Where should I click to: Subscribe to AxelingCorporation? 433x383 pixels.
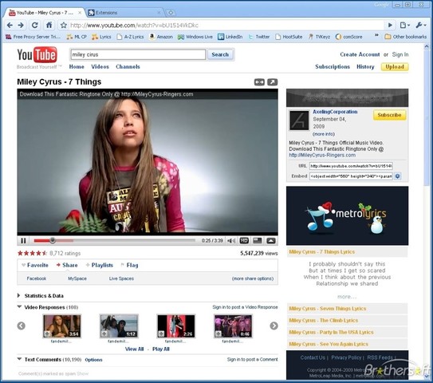(x=389, y=115)
